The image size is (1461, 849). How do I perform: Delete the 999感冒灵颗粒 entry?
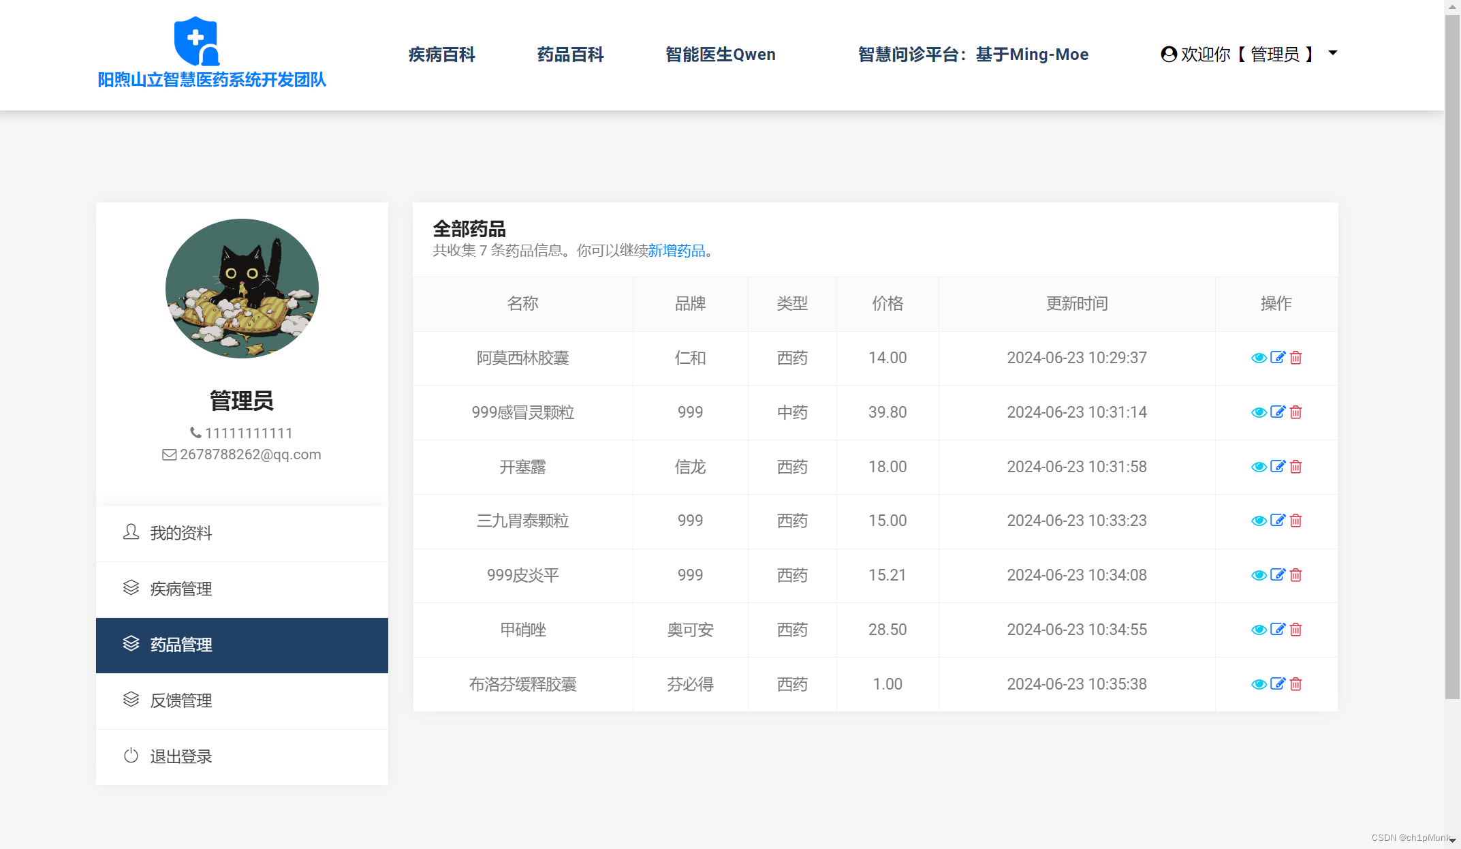[1295, 412]
